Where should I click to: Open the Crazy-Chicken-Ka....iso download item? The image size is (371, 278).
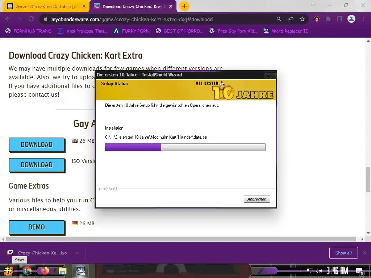(x=38, y=253)
